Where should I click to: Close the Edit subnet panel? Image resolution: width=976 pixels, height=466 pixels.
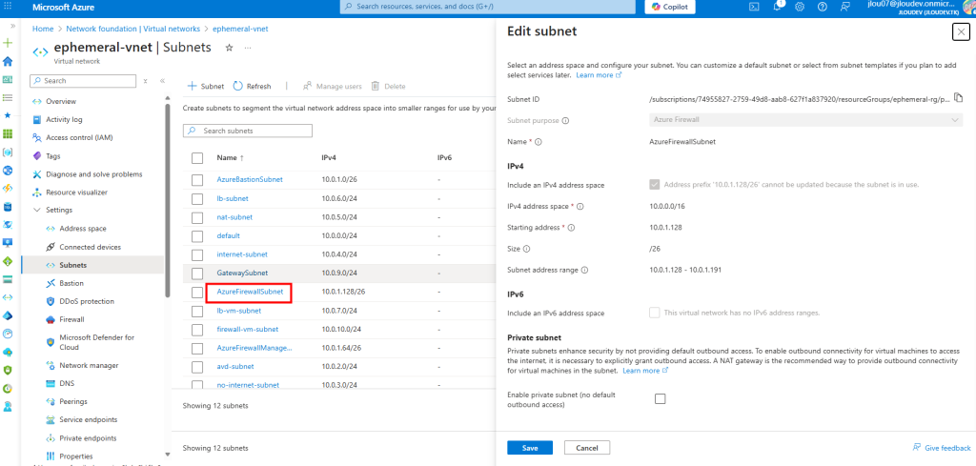pyautogui.click(x=961, y=33)
